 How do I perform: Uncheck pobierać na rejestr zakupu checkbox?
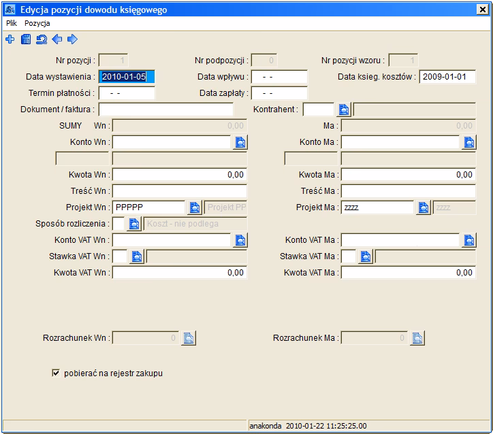point(57,373)
